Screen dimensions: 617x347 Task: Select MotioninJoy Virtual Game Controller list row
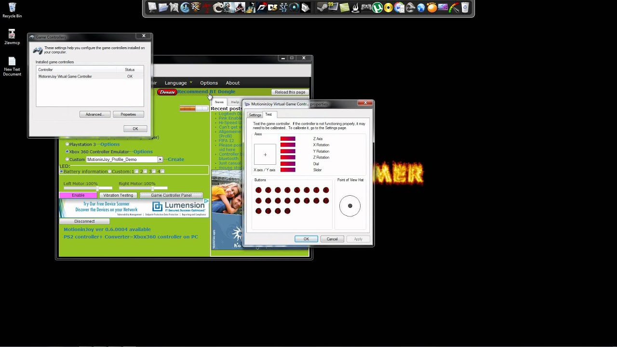[90, 77]
